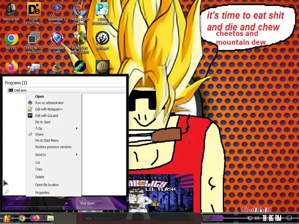The image size is (299, 224).
Task: Choose Open file location
Action: point(54,185)
